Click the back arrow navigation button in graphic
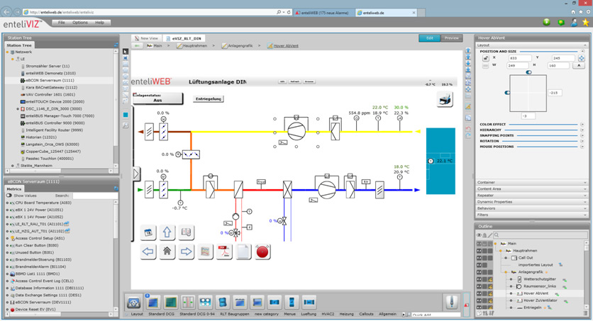The width and height of the screenshot is (593, 321). tap(148, 252)
